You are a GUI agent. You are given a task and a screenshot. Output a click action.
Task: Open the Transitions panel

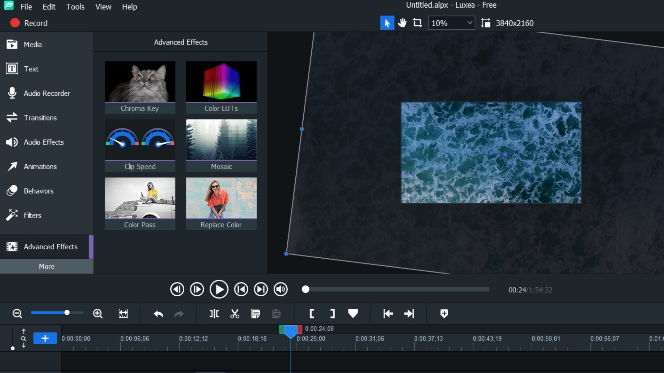pyautogui.click(x=40, y=118)
